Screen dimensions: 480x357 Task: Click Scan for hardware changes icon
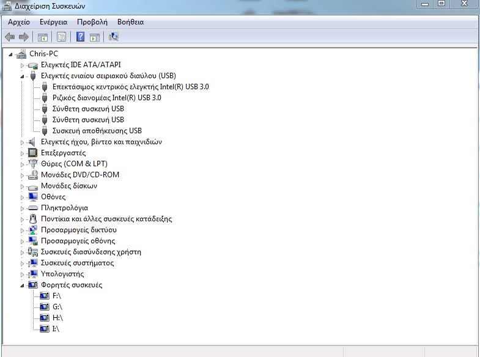[x=113, y=37]
